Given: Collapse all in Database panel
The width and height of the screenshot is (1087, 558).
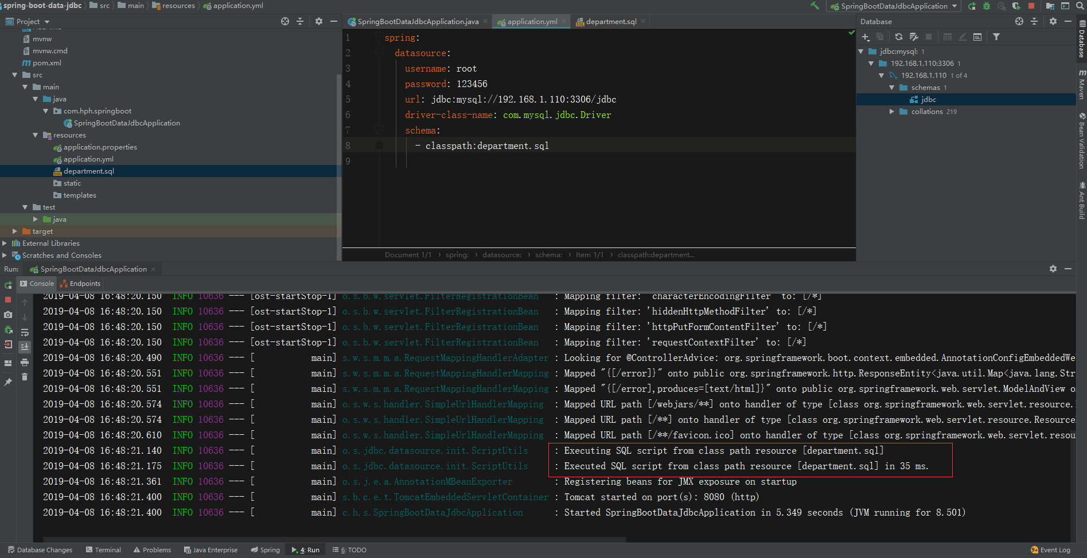Looking at the screenshot, I should 1034,21.
